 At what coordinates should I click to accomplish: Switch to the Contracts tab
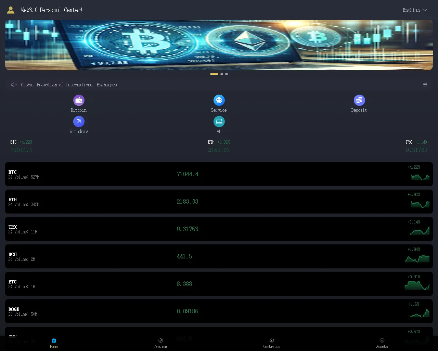272,343
